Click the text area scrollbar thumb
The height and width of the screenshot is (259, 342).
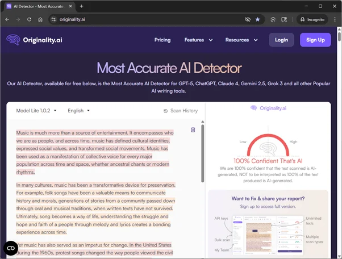tap(203, 153)
